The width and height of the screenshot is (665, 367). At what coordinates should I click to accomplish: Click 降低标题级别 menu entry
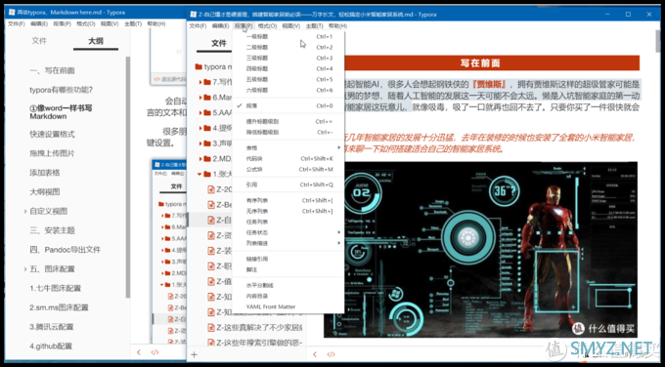(x=288, y=132)
